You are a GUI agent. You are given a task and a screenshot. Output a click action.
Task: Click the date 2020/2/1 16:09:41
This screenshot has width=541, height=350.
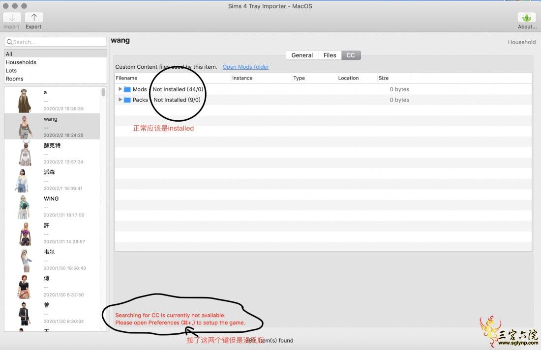63,188
